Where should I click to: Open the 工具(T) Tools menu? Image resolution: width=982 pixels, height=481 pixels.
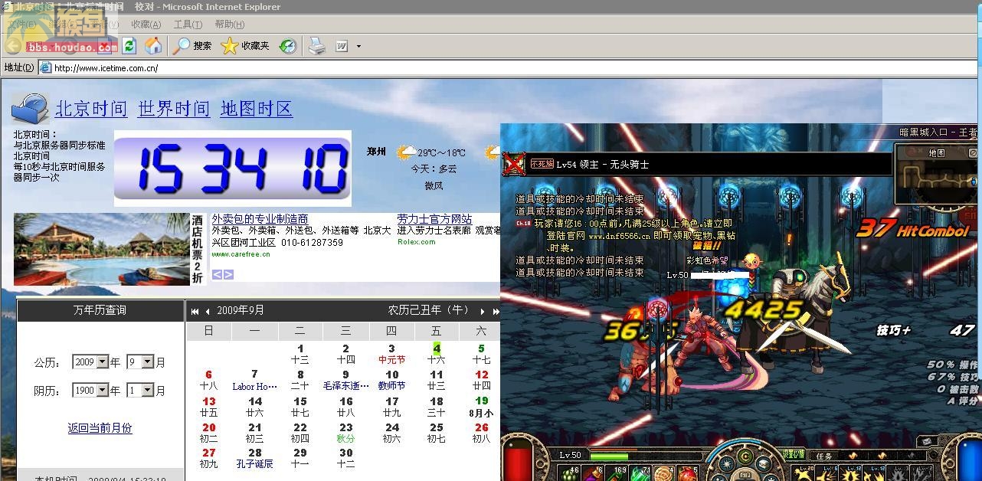[x=188, y=25]
